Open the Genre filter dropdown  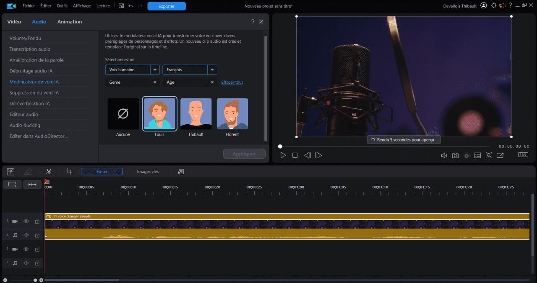[x=132, y=82]
